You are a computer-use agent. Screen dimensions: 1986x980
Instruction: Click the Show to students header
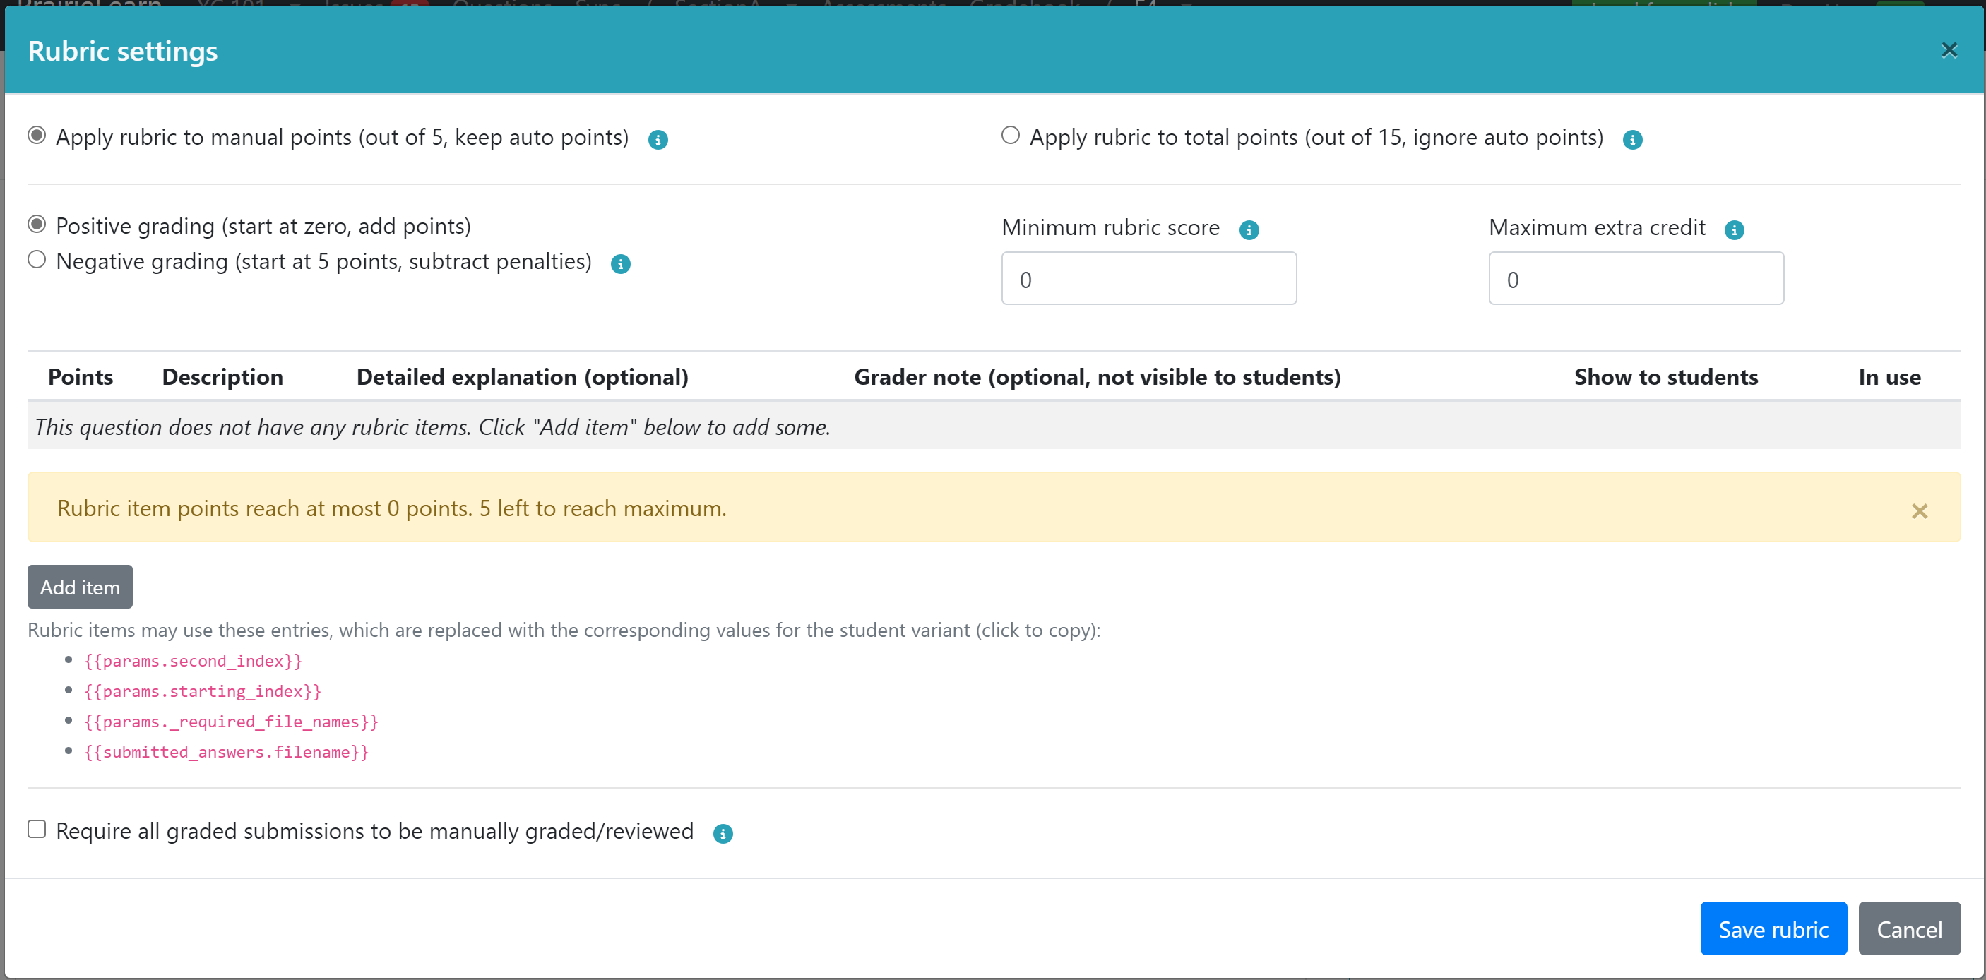(x=1665, y=377)
